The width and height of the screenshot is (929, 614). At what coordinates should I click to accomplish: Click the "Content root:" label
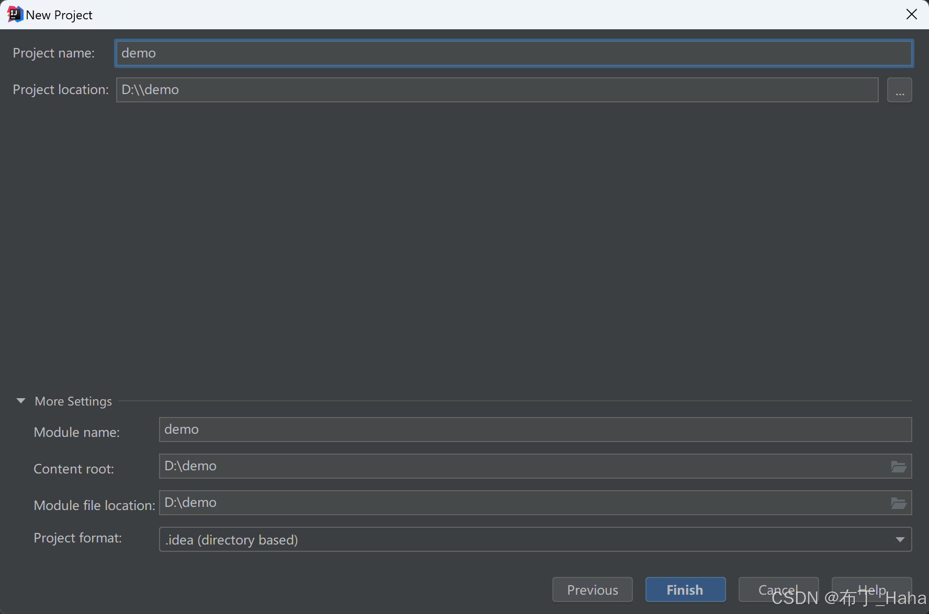74,469
